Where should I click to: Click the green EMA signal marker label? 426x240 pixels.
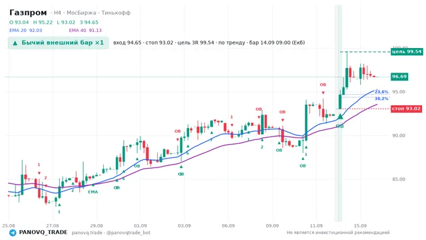pyautogui.click(x=93, y=192)
